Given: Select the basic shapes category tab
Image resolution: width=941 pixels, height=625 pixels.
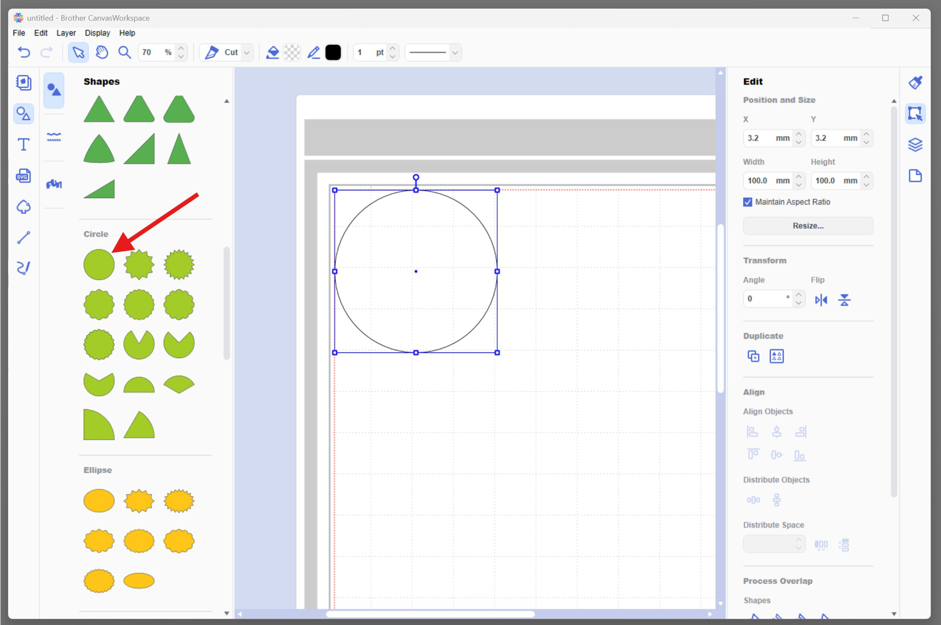Looking at the screenshot, I should (54, 90).
